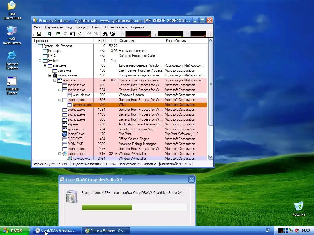
Task: Open the Файл menu
Action: pyautogui.click(x=37, y=27)
